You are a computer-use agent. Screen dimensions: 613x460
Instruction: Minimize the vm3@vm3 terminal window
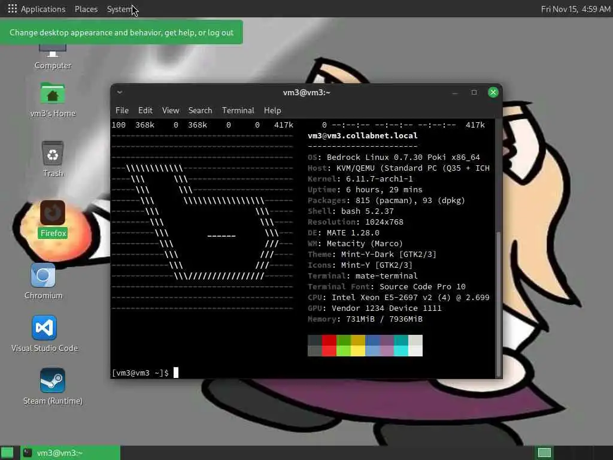pos(455,93)
